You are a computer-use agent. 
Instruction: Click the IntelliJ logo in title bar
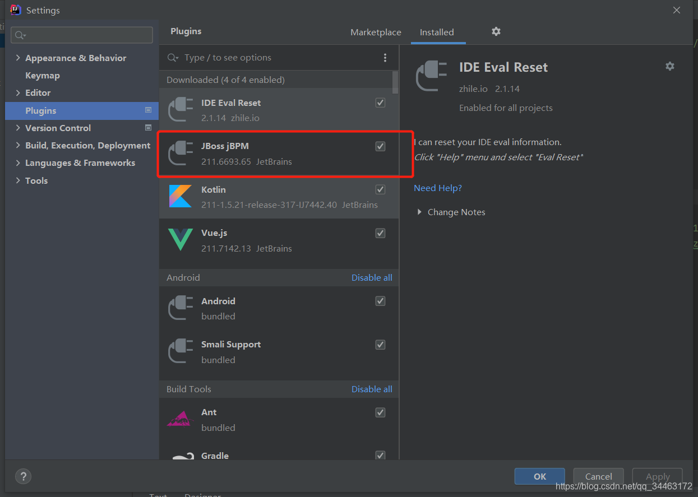16,10
